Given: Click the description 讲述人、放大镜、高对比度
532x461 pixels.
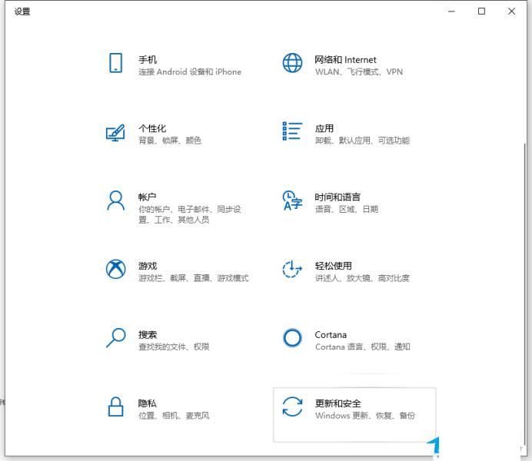Looking at the screenshot, I should point(362,278).
